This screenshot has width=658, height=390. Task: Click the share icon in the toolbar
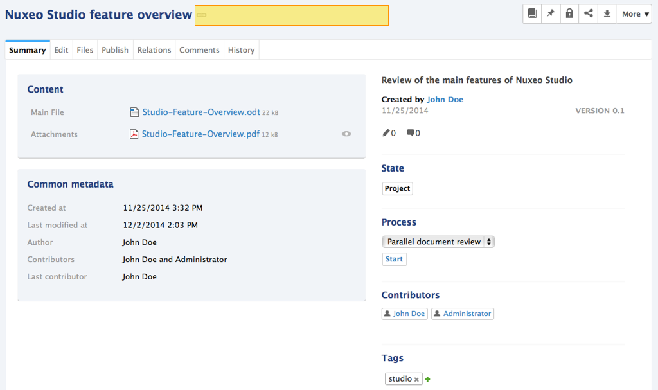pyautogui.click(x=589, y=14)
